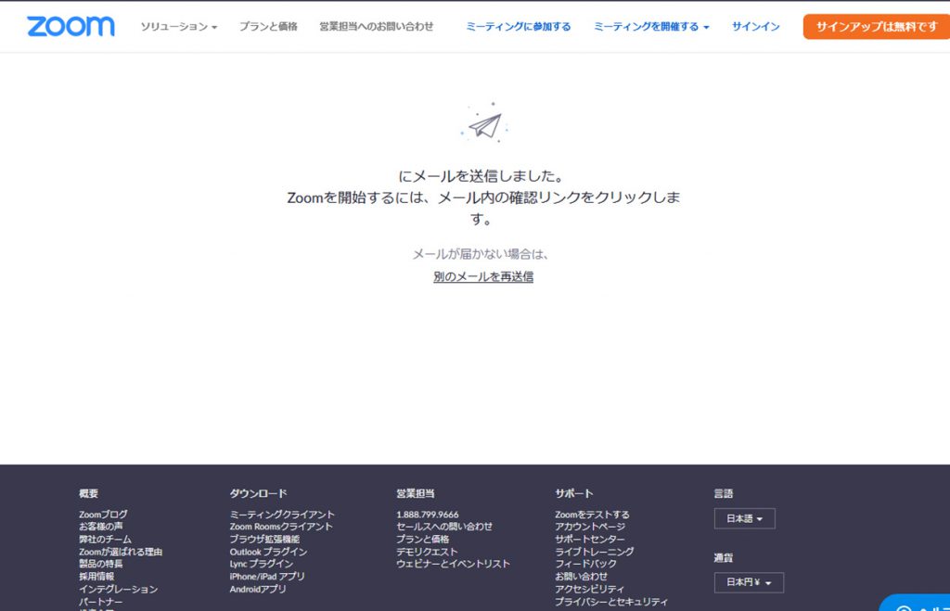
Task: Click the phone number 1.888.799.9666
Action: tap(427, 515)
